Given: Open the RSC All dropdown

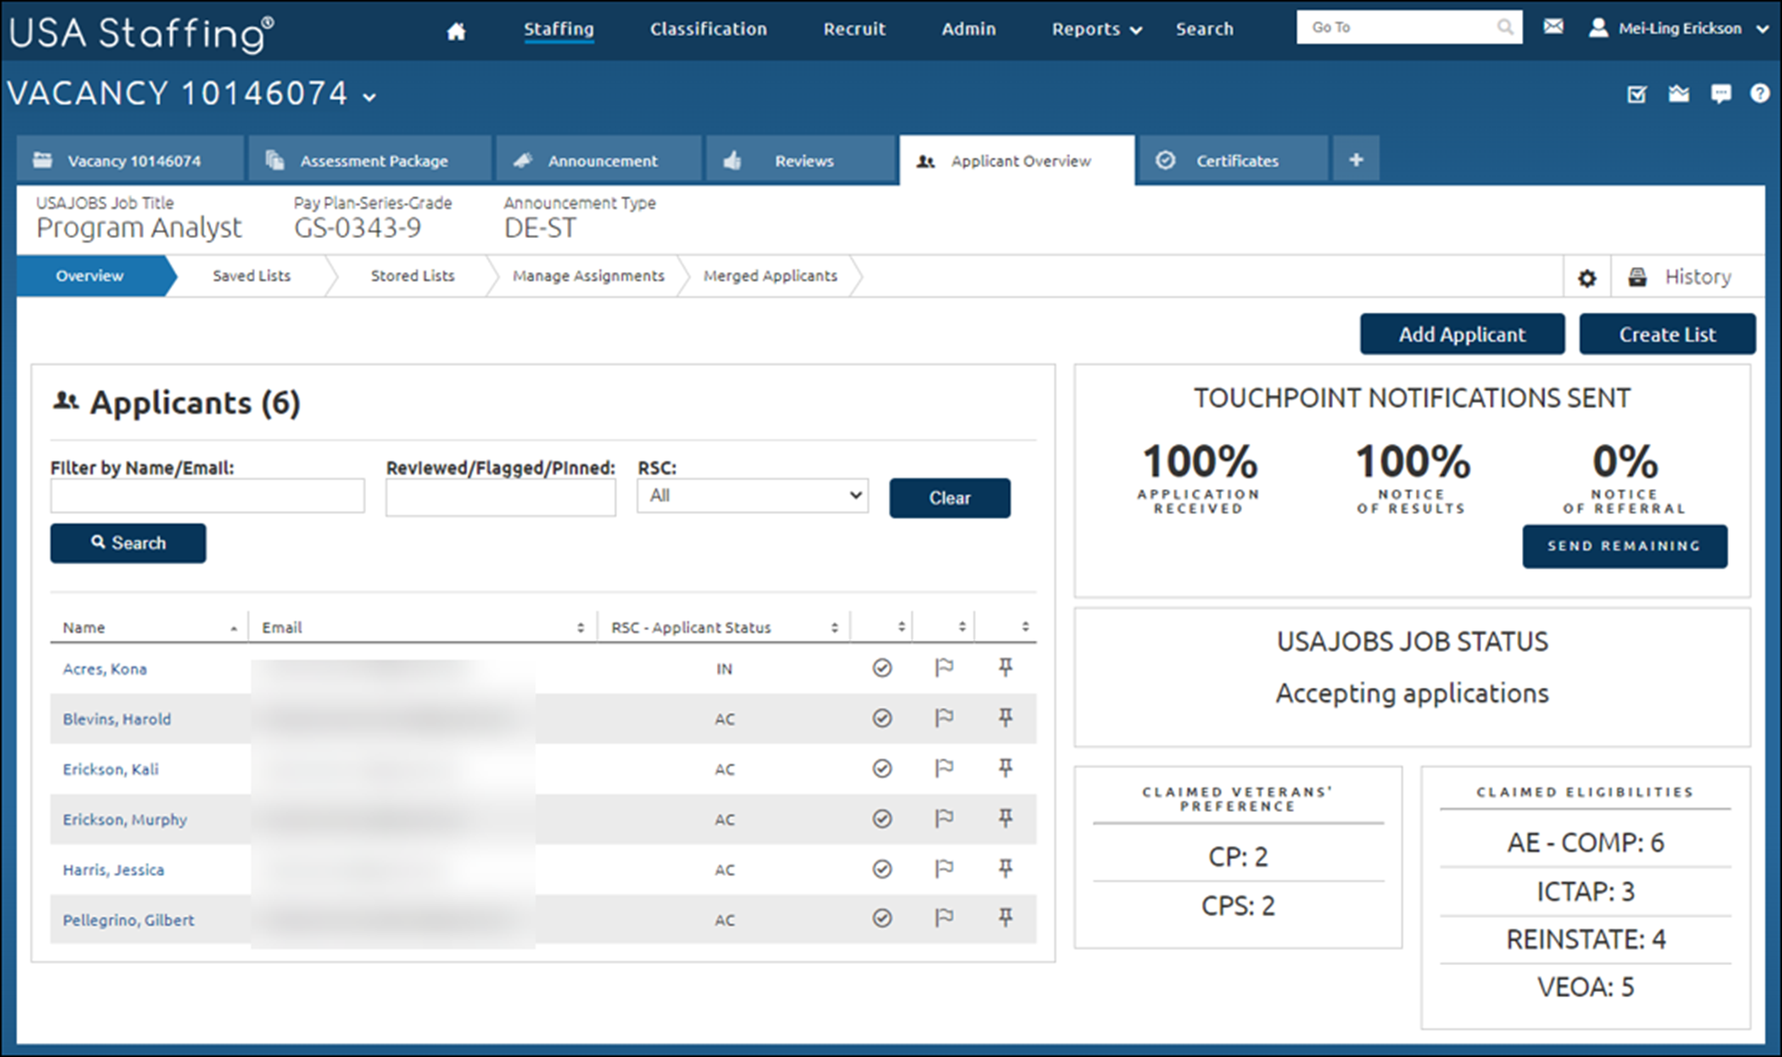Looking at the screenshot, I should [752, 495].
